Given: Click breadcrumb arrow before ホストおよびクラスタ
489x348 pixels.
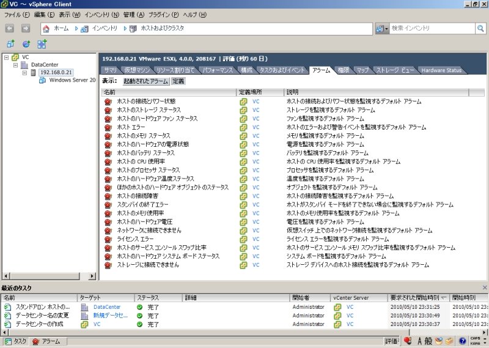Looking at the screenshot, I should coord(125,28).
